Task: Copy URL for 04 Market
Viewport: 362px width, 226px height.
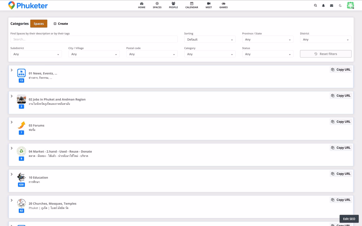Action: (341, 147)
